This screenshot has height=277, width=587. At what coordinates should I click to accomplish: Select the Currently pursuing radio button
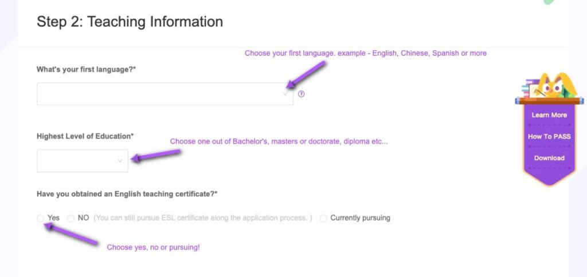pos(323,218)
